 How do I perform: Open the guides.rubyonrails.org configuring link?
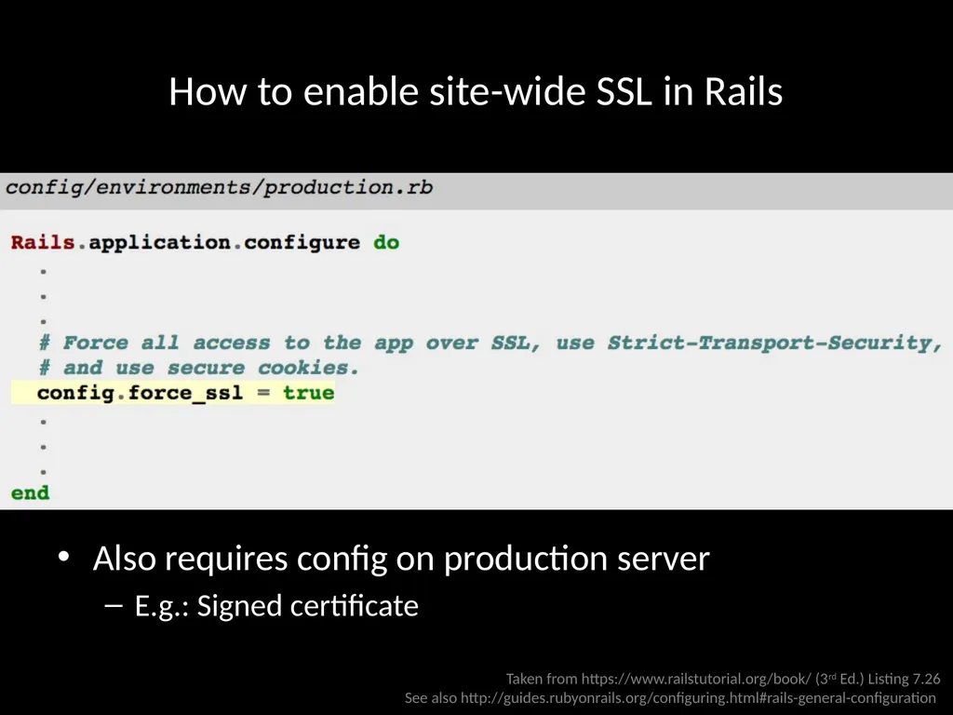[698, 698]
